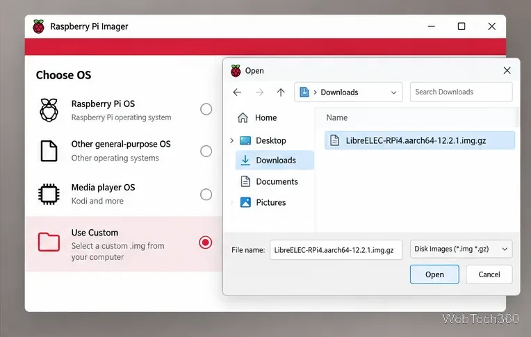Go back with the left arrow
The width and height of the screenshot is (531, 337).
[237, 92]
